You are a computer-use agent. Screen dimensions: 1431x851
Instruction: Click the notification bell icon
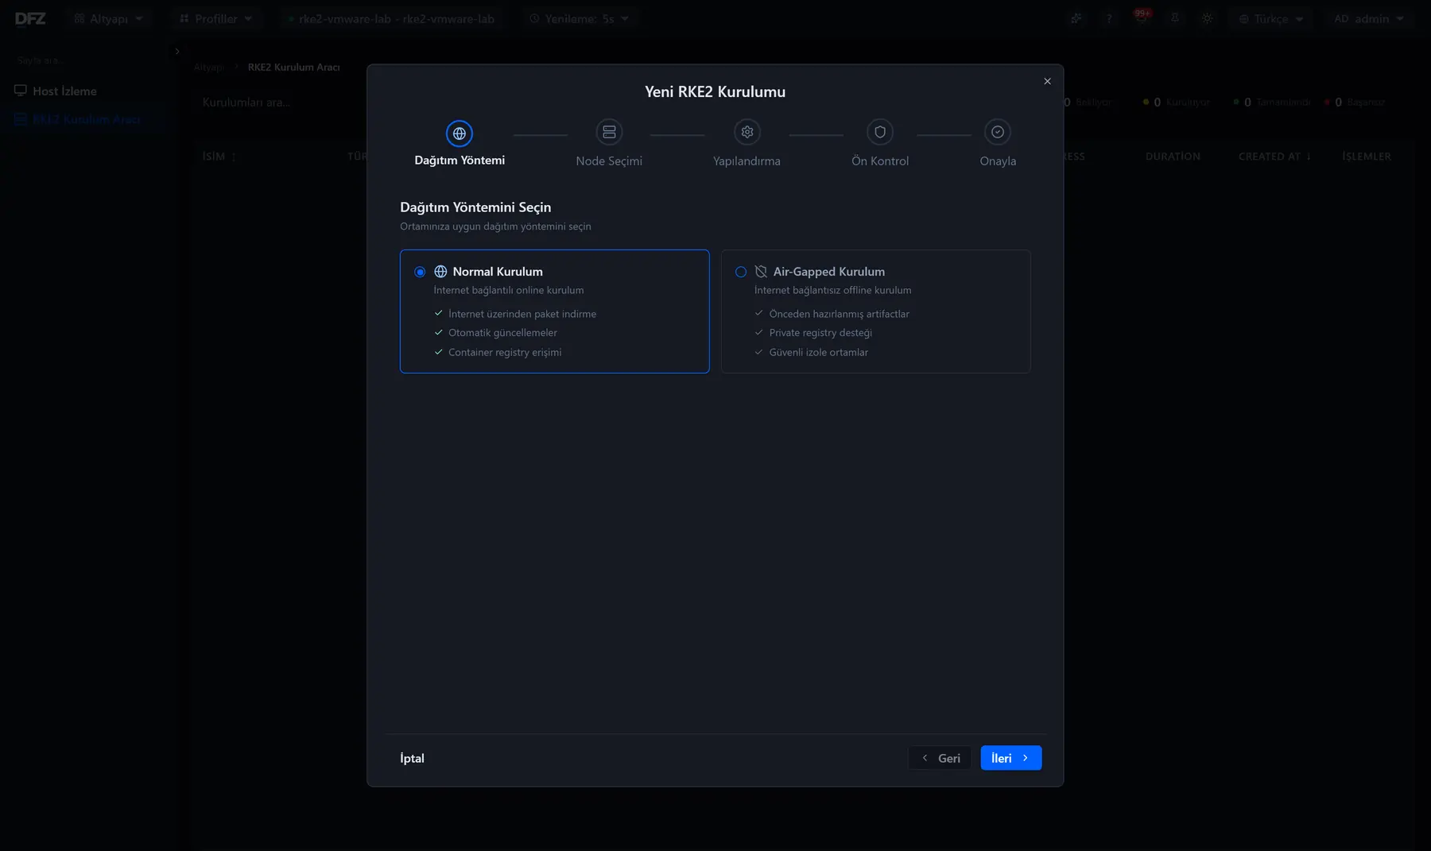tap(1174, 18)
